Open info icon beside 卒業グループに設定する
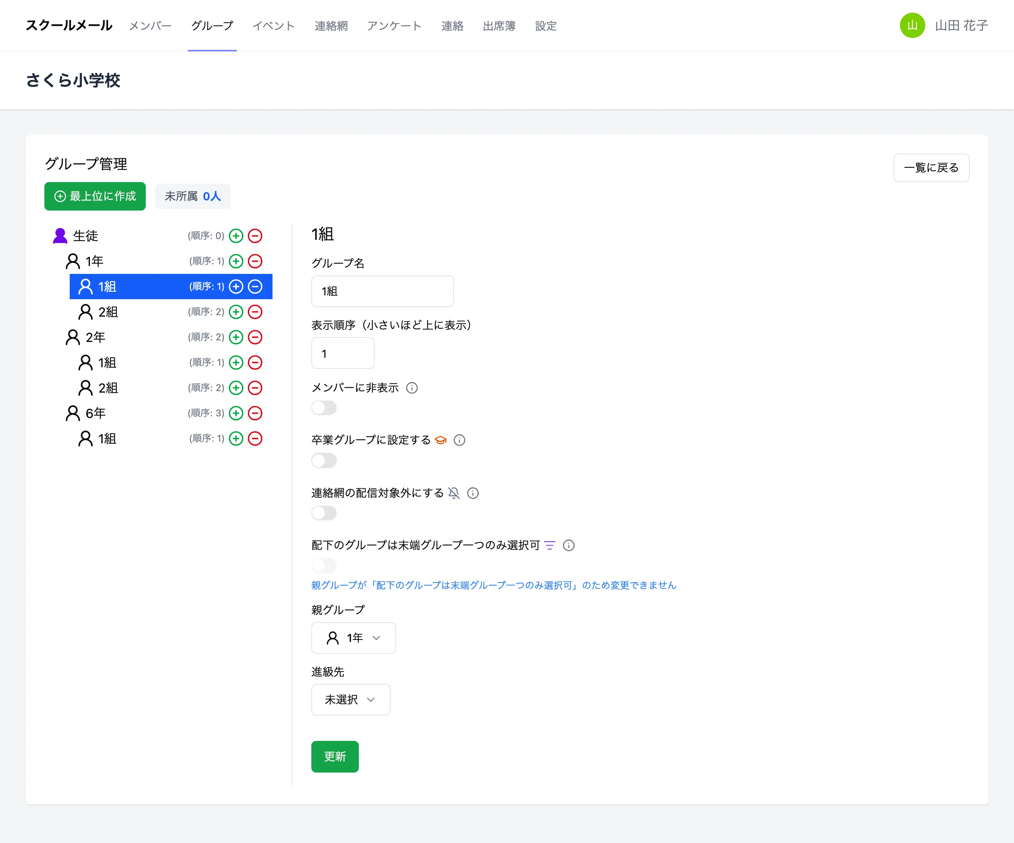The image size is (1014, 843). (x=460, y=440)
